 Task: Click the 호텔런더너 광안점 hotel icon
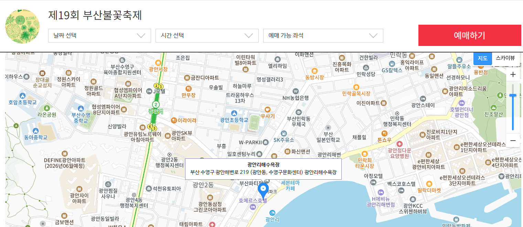[461, 103]
